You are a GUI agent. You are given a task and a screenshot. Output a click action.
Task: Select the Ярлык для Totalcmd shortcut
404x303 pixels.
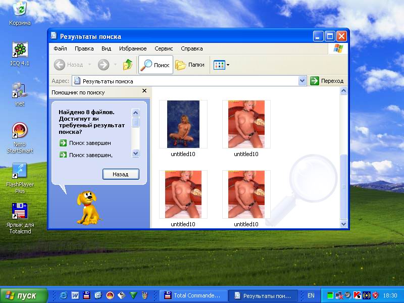(20, 219)
